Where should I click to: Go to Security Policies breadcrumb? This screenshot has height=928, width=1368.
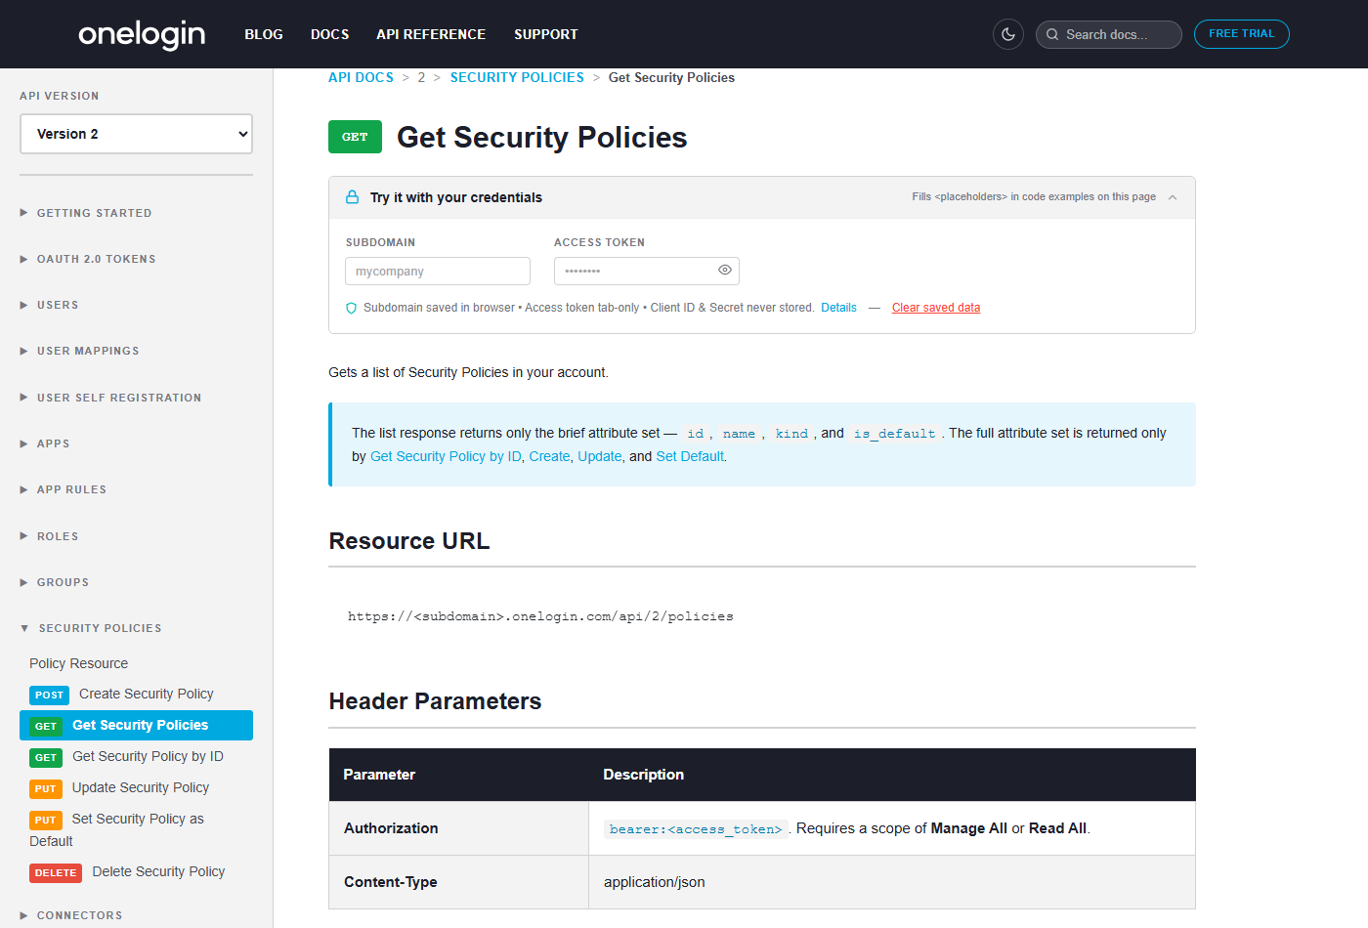517,77
